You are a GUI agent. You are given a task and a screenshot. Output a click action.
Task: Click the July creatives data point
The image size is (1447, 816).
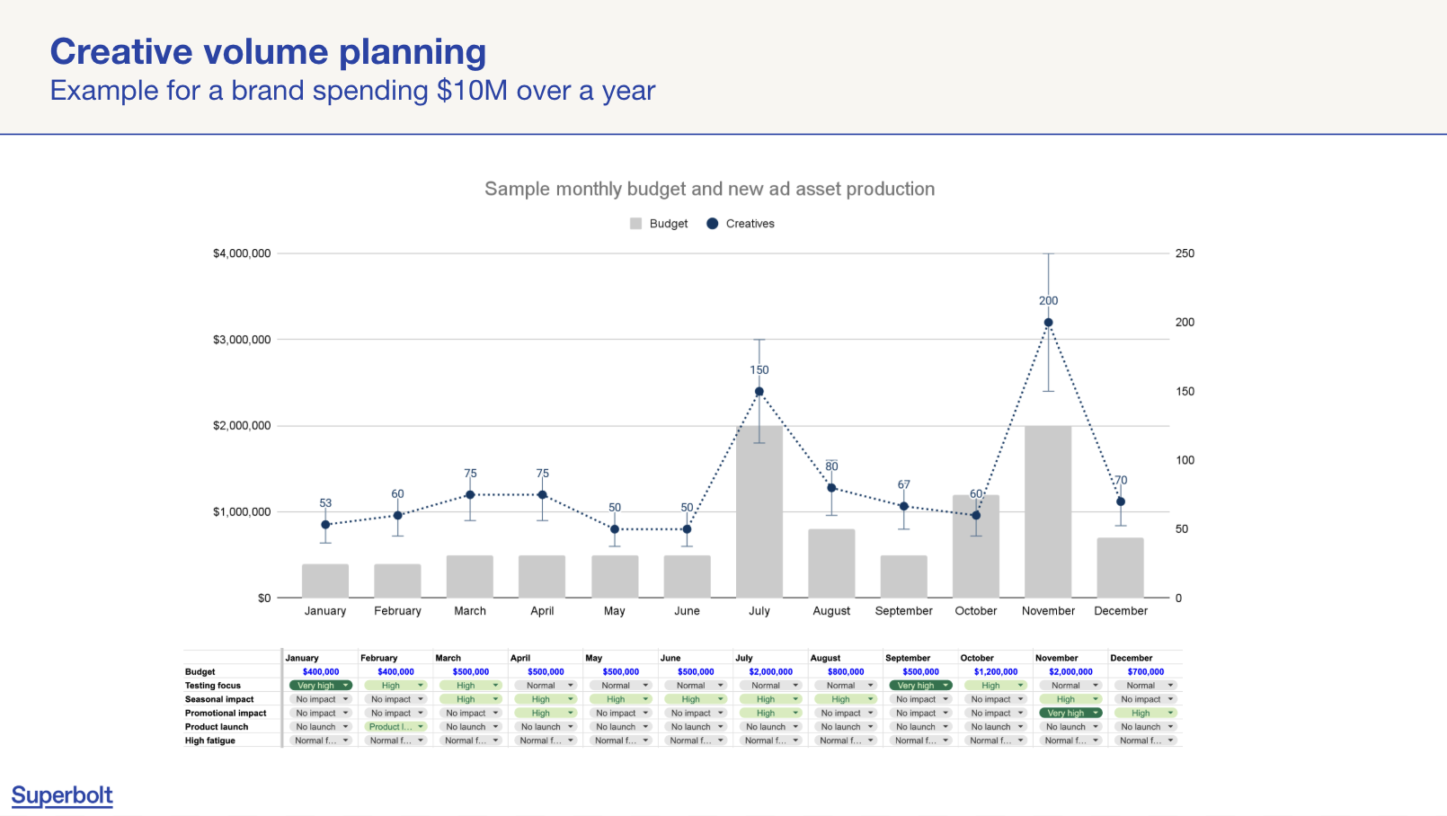759,392
